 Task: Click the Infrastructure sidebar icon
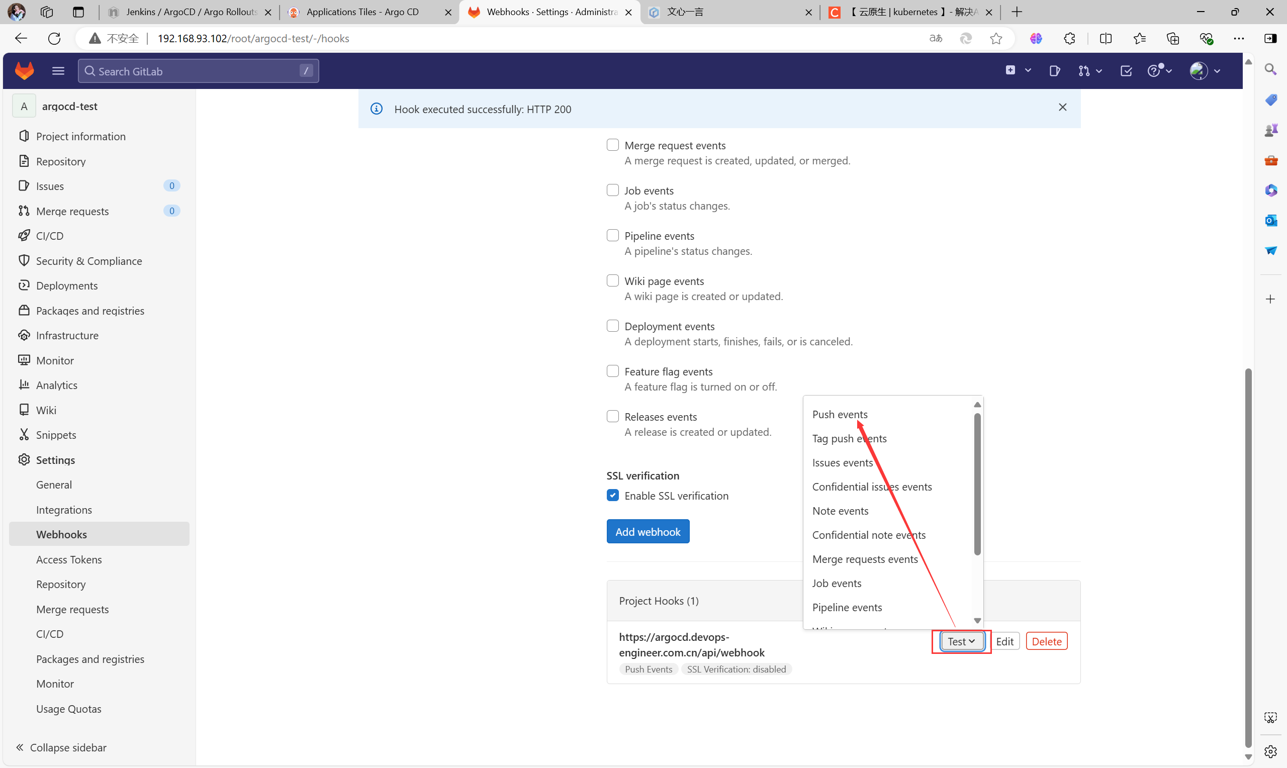pos(24,335)
